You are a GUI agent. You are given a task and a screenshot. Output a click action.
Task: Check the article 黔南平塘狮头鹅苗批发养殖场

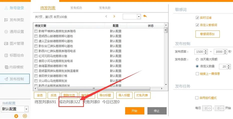pos(36,31)
